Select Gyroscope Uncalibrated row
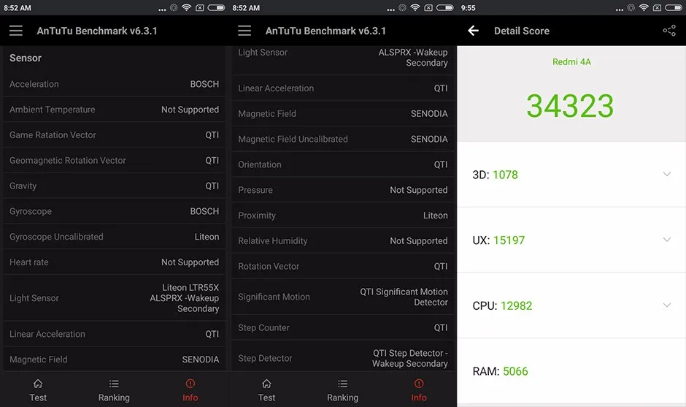Screen dimensions: 686x407 (x=114, y=237)
